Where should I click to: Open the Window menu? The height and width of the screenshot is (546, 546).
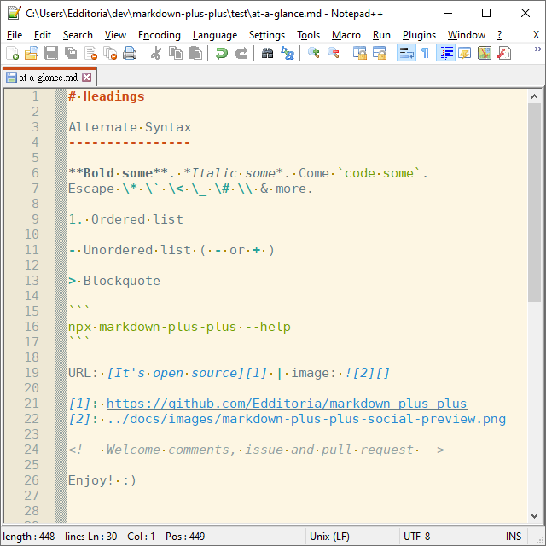[467, 35]
